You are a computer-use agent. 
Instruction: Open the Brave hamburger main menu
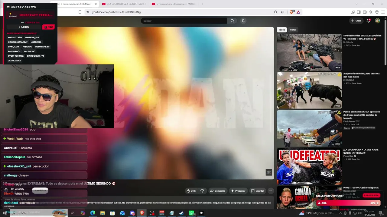point(382,12)
